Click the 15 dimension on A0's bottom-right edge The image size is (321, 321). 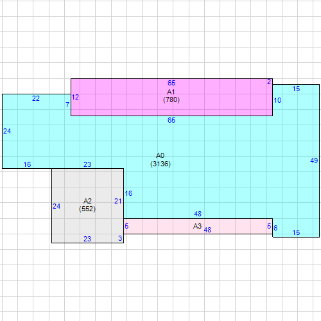(x=296, y=232)
